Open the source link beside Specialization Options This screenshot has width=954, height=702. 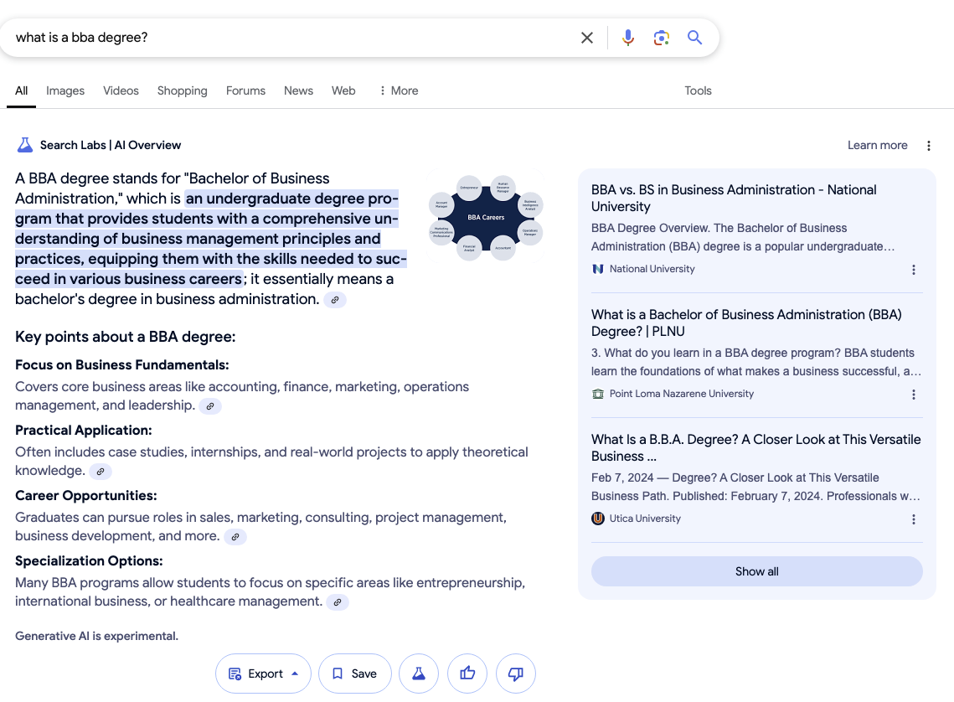(x=338, y=601)
